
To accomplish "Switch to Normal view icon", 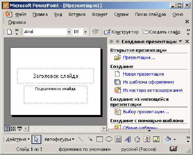I will click(x=7, y=129).
